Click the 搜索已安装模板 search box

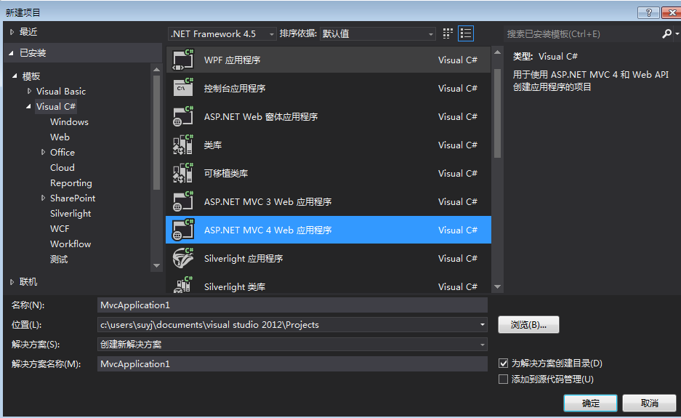coord(582,34)
